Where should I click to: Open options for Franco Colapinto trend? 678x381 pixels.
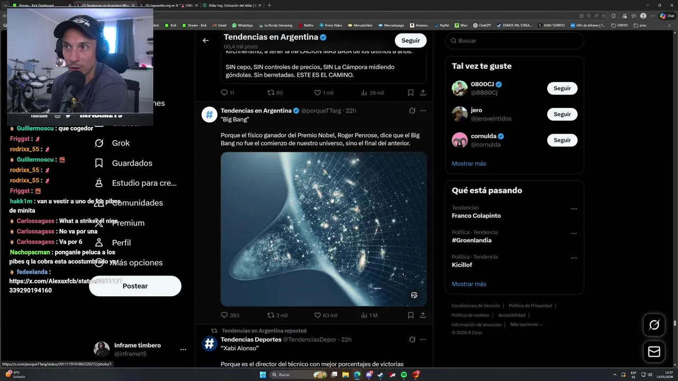(x=574, y=208)
